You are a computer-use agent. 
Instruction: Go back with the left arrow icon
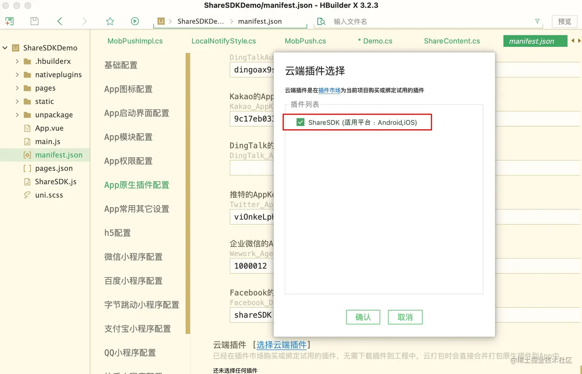(60, 21)
